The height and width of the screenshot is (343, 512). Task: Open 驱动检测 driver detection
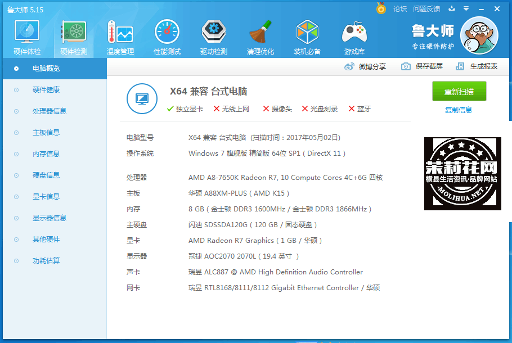tap(214, 38)
